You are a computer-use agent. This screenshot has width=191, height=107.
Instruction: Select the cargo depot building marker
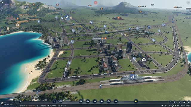pos(144,60)
